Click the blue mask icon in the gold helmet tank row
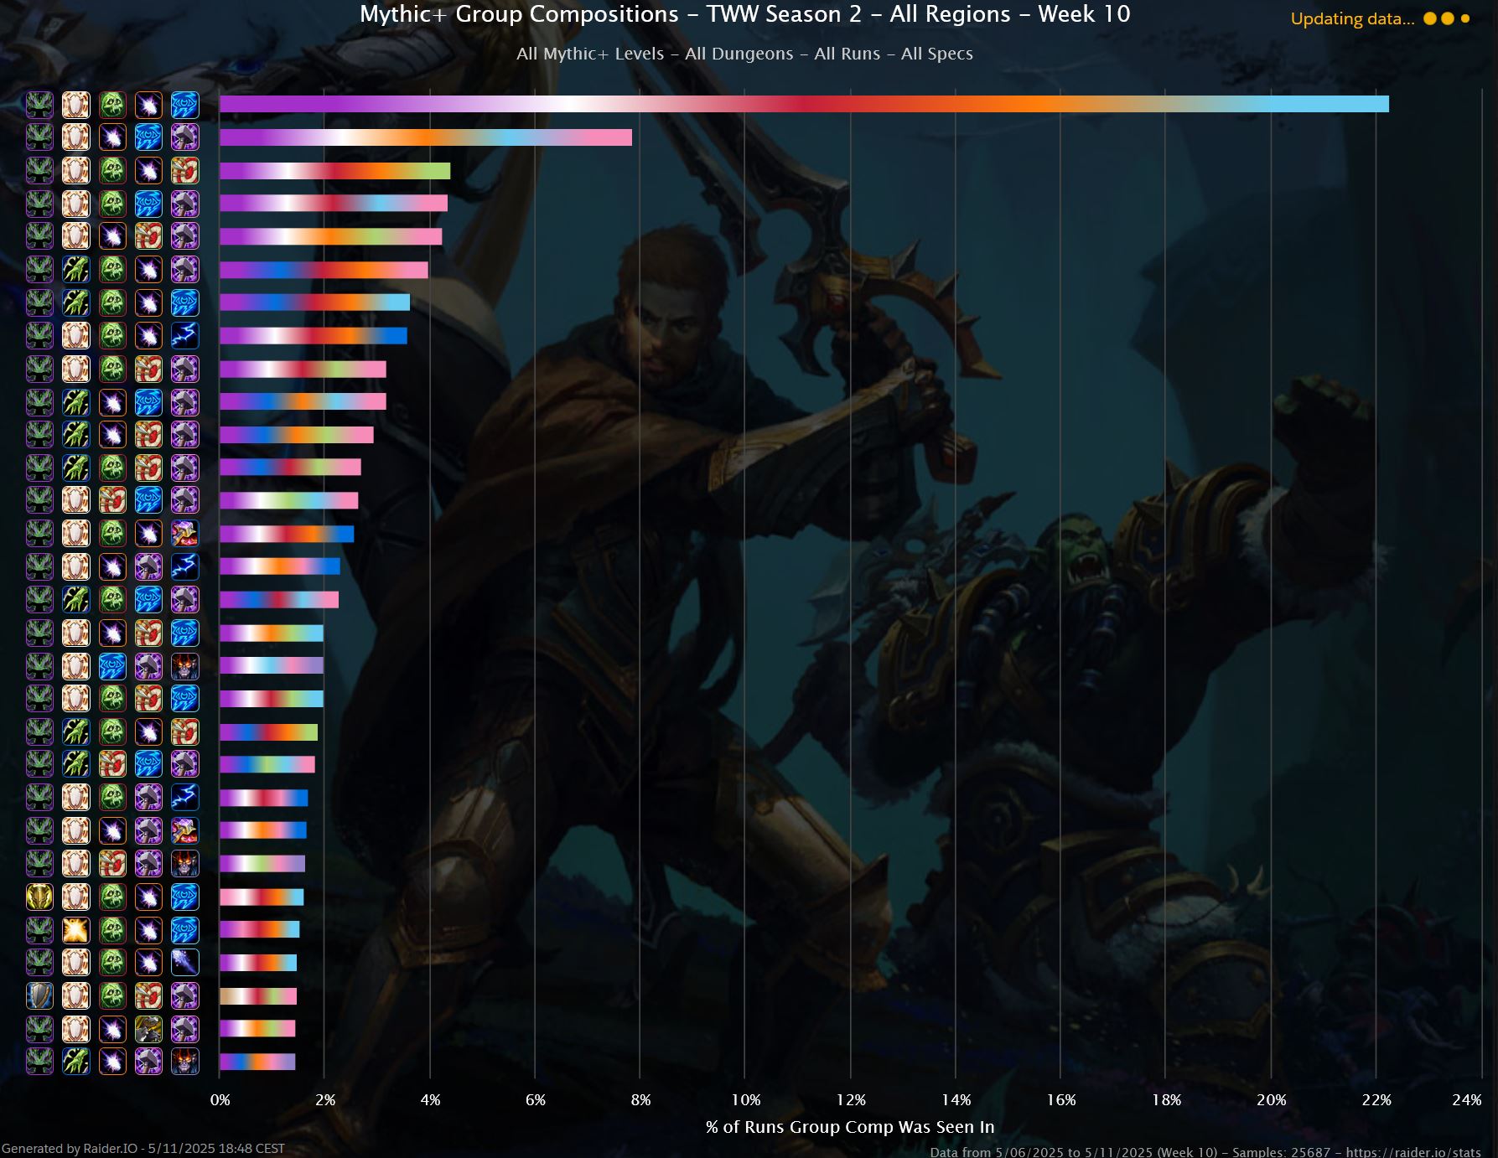The image size is (1498, 1158). [x=184, y=897]
